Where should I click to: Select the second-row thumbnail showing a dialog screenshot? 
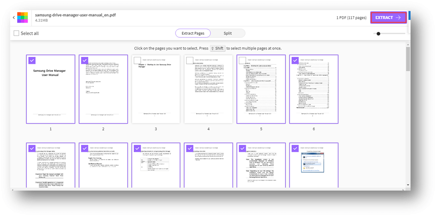click(x=314, y=166)
